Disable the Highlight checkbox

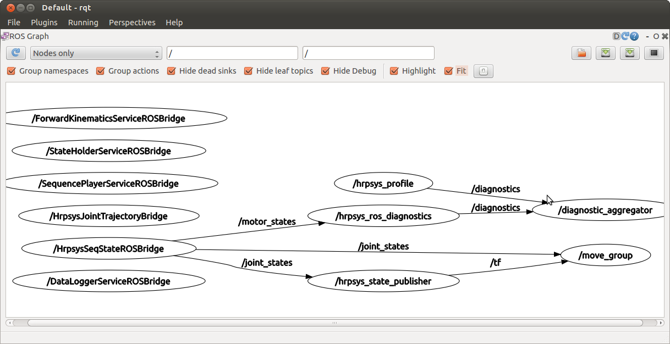pos(394,71)
